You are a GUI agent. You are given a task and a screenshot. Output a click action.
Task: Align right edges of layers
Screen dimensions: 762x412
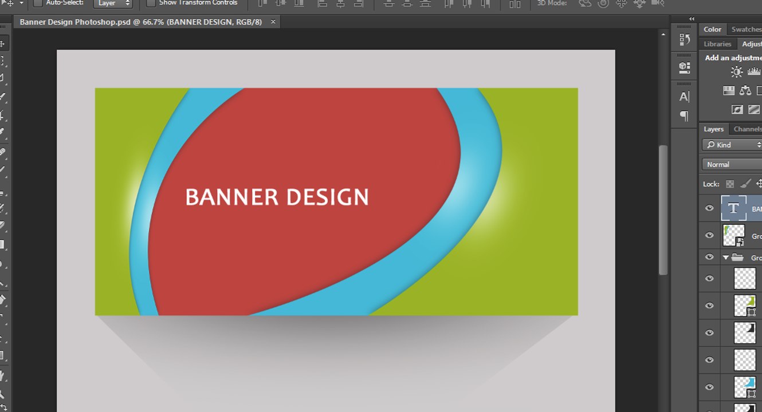coord(358,3)
